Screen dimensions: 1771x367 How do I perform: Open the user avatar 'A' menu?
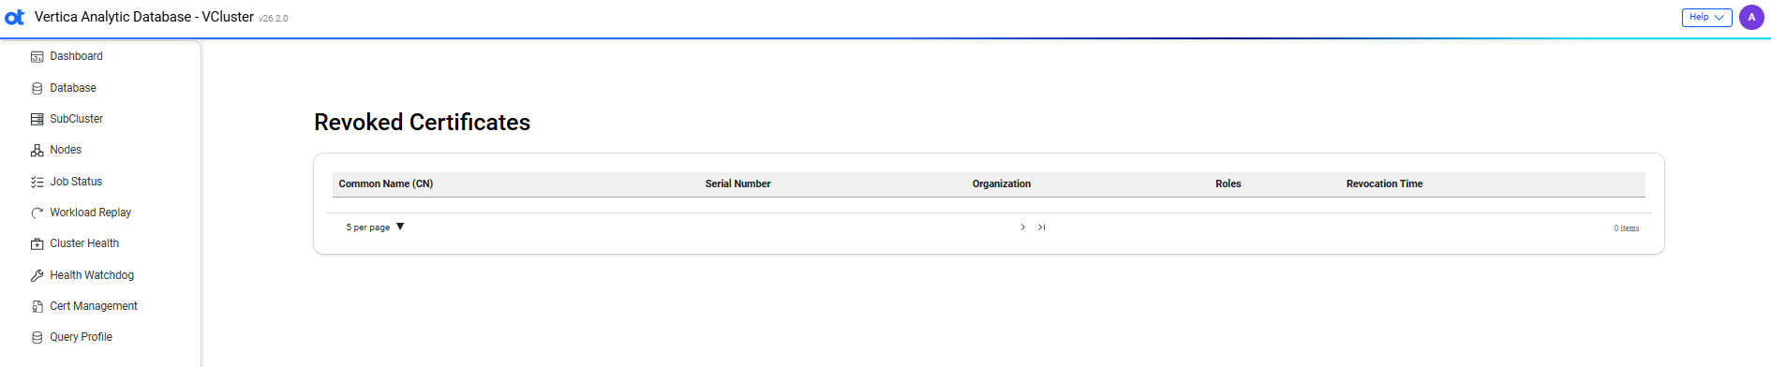(x=1751, y=17)
